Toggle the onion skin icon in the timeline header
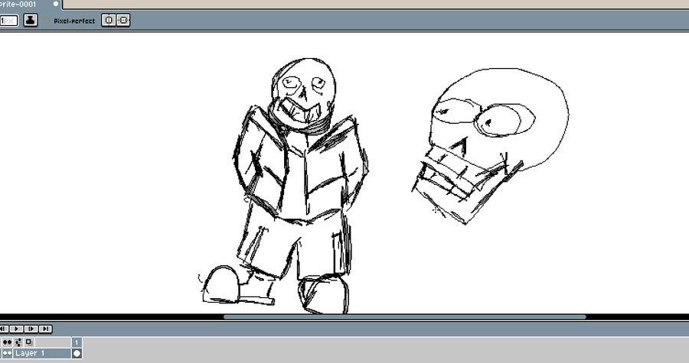The width and height of the screenshot is (689, 363). pyautogui.click(x=29, y=342)
